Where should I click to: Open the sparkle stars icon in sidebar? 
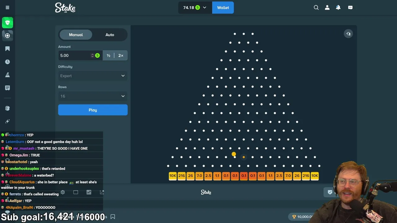point(7,121)
